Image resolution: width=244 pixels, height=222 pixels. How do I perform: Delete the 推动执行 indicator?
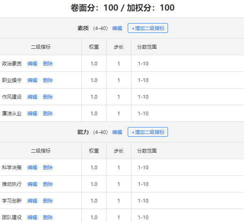[x=48, y=184]
